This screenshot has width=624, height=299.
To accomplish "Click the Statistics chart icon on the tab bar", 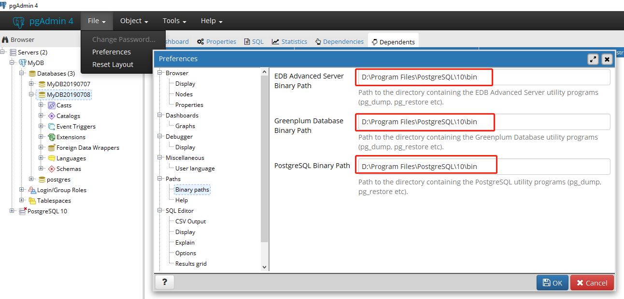I will tap(275, 41).
